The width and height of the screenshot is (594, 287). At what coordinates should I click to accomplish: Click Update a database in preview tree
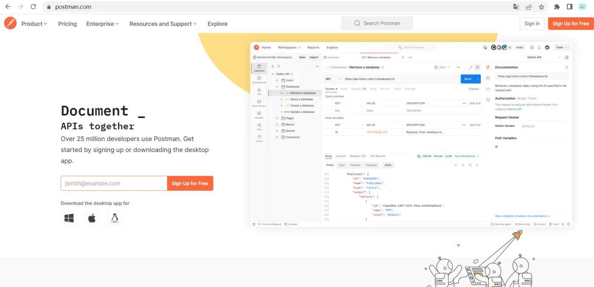point(302,112)
